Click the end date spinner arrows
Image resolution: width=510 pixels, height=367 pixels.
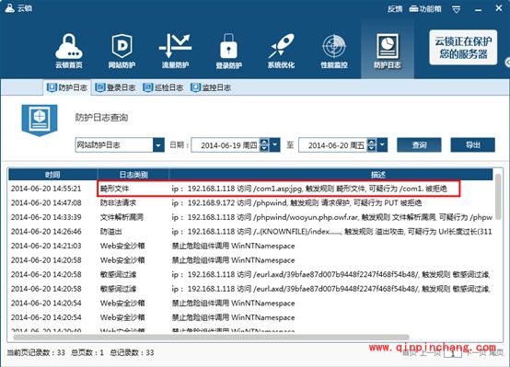[371, 145]
